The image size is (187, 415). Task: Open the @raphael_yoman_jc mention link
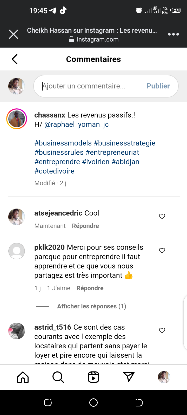coord(77,125)
